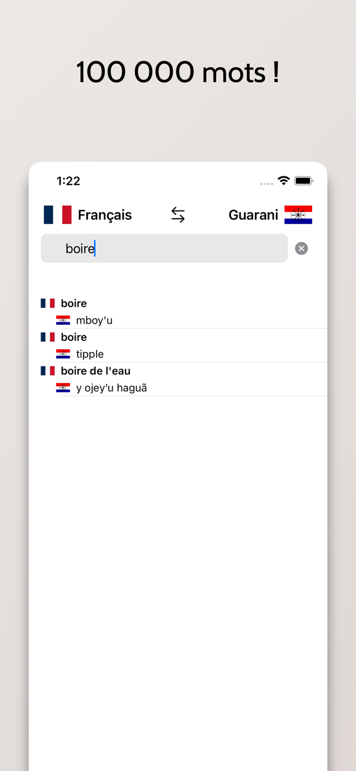Click the French flag next to Français
Viewport: 356px width, 771px height.
[57, 215]
